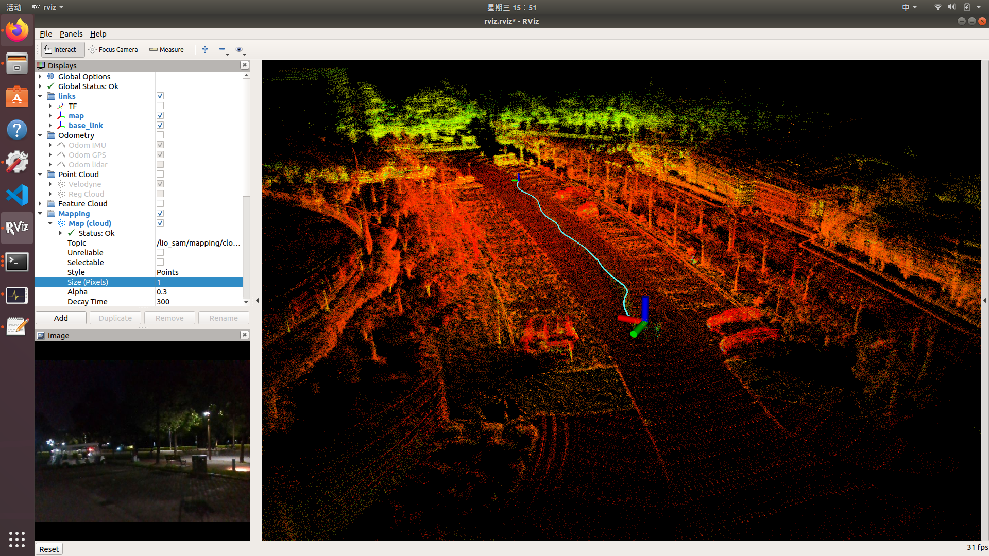Select the Interact tool
The width and height of the screenshot is (989, 556).
pos(60,49)
